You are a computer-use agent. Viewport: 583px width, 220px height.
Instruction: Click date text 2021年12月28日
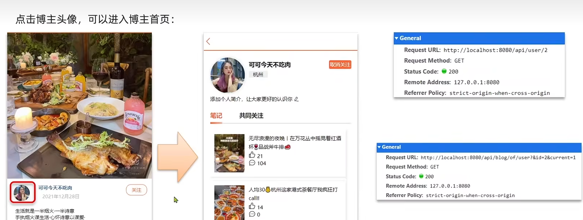61,196
